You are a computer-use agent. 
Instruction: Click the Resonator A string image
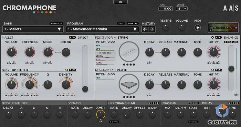(x=129, y=52)
